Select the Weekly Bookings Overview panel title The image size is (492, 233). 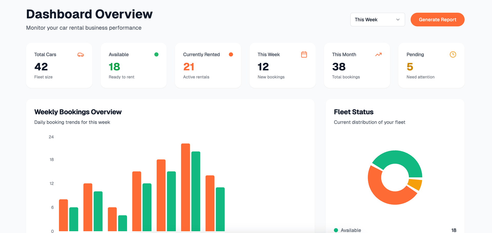[x=78, y=112]
